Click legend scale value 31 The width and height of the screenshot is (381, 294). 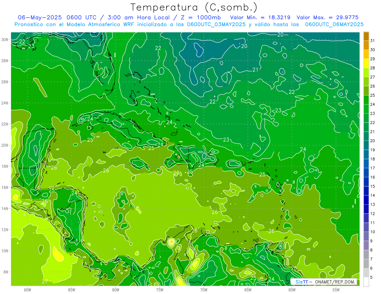pos(373,41)
